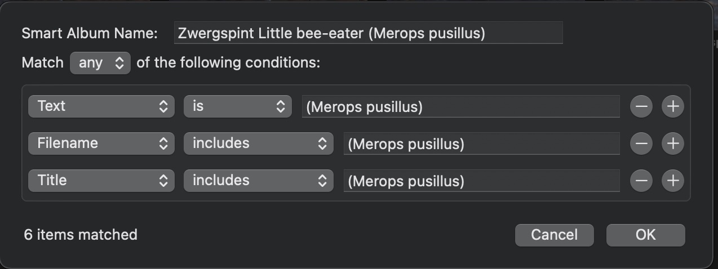The height and width of the screenshot is (269, 718).
Task: Open the Text criterion dropdown
Action: click(x=101, y=106)
